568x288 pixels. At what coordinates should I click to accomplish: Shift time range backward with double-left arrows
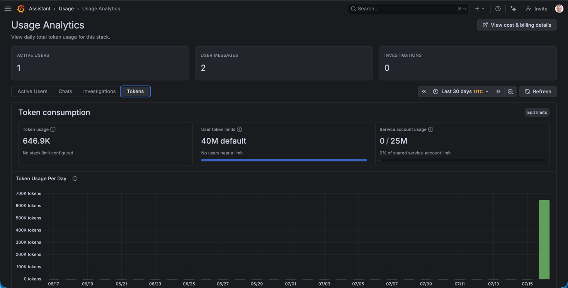coord(424,91)
